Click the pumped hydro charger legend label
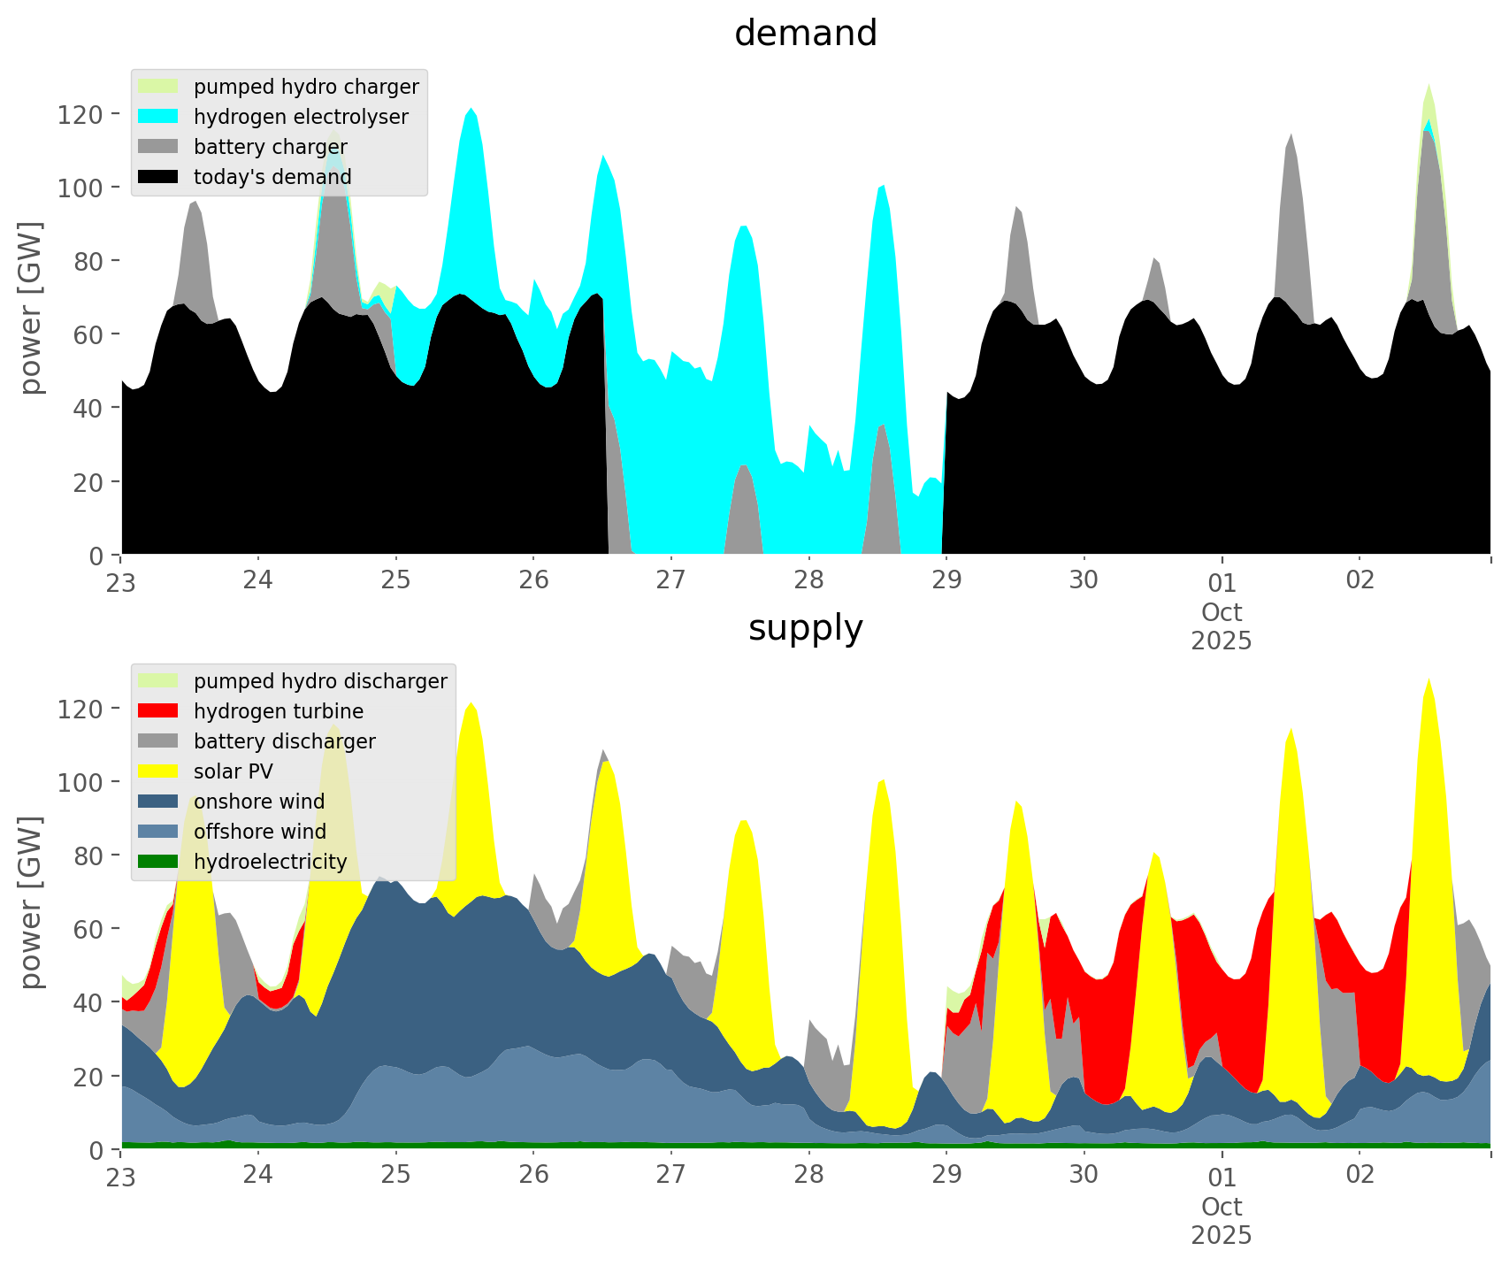 [306, 87]
